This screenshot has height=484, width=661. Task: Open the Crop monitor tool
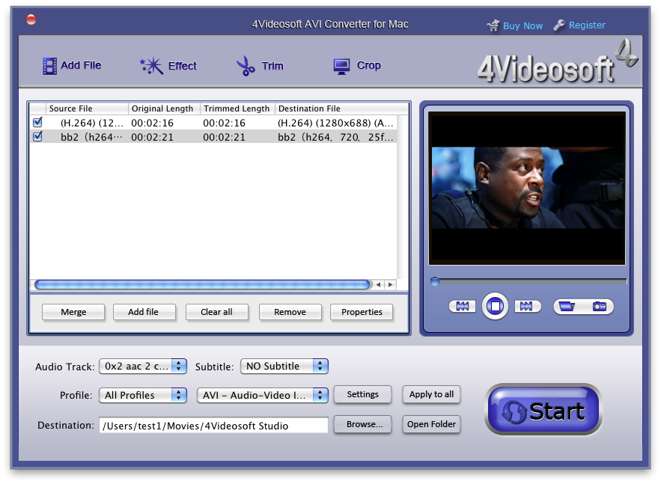(356, 66)
